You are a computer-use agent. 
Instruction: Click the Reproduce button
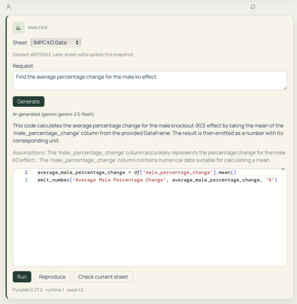(52, 276)
